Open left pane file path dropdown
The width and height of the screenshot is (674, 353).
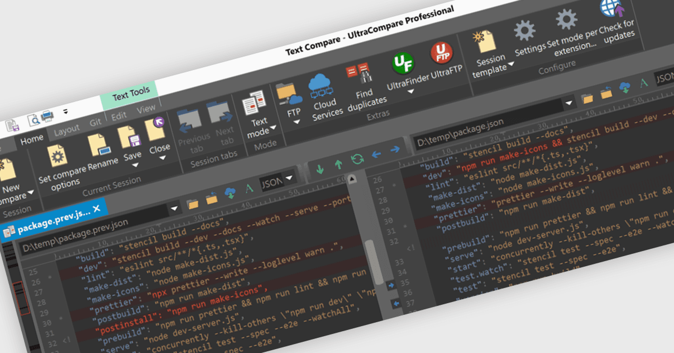click(174, 209)
